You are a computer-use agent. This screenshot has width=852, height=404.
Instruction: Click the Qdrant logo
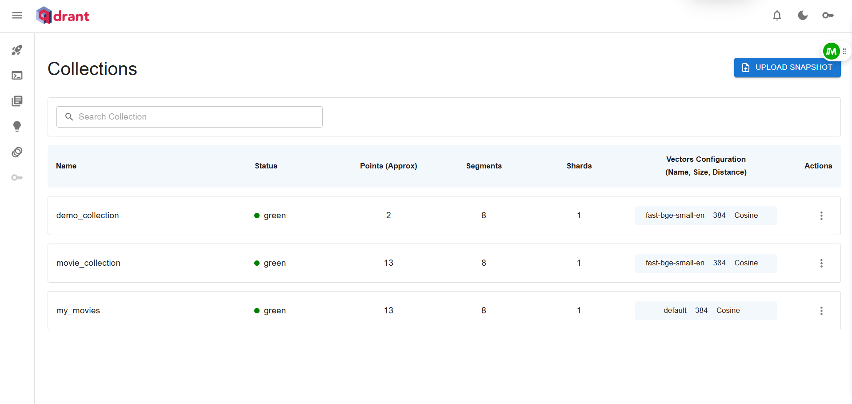click(63, 16)
